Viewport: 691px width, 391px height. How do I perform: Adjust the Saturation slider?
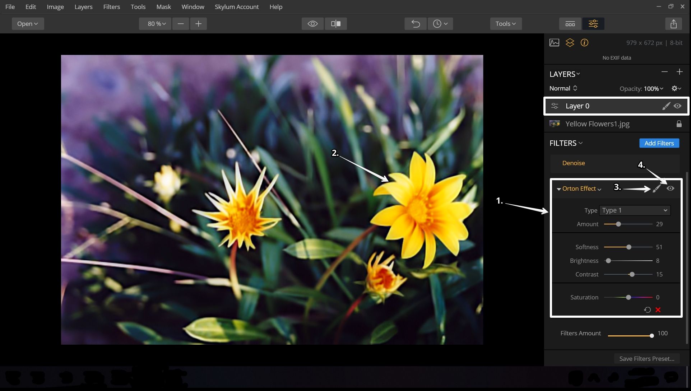pyautogui.click(x=628, y=297)
